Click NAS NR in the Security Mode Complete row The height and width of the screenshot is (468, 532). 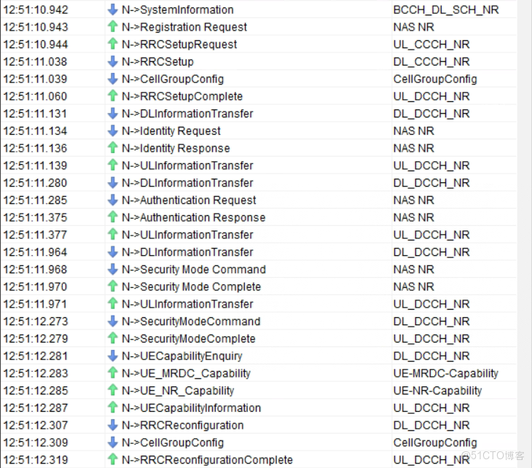coord(414,286)
